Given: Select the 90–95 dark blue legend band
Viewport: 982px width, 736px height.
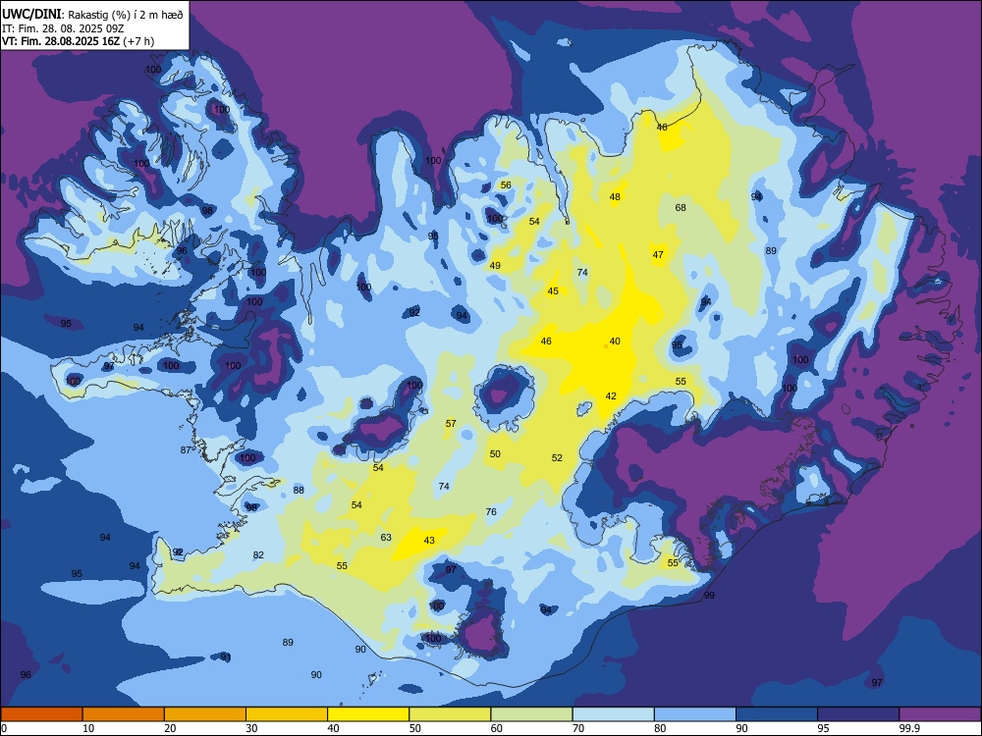Looking at the screenshot, I should (777, 714).
